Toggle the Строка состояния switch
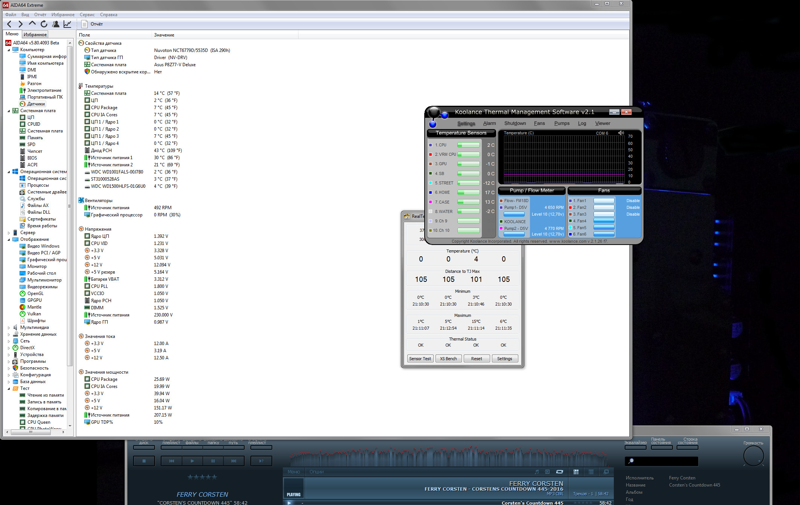This screenshot has width=800, height=505. click(x=688, y=447)
